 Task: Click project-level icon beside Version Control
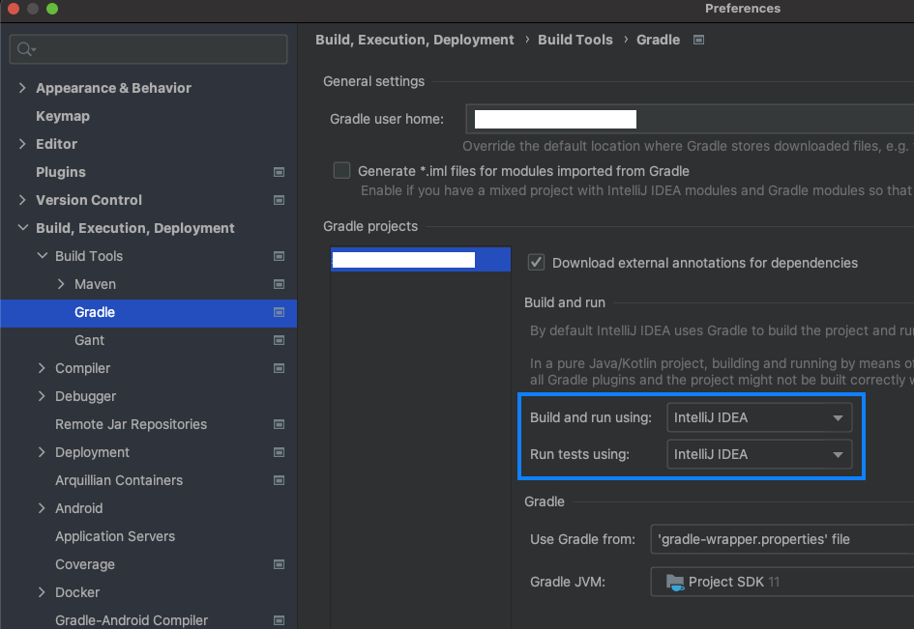pyautogui.click(x=280, y=200)
